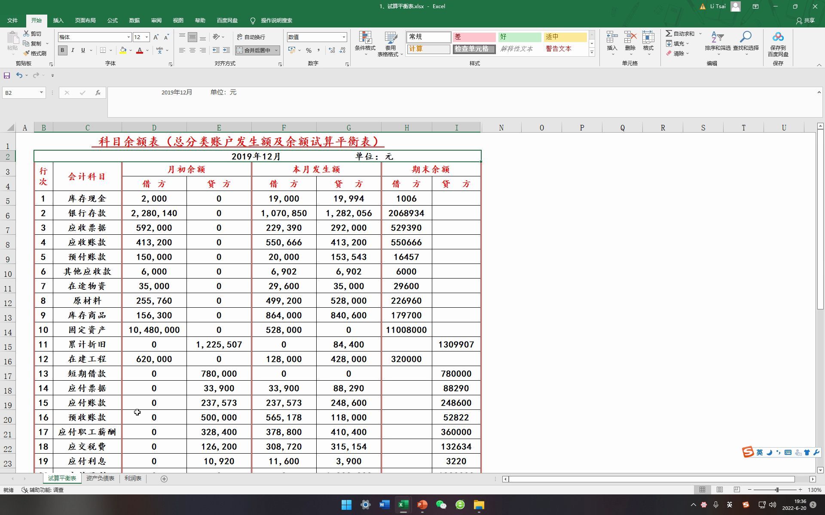Click the Save icon in quick access
Screen dimensions: 825x515
pos(7,76)
